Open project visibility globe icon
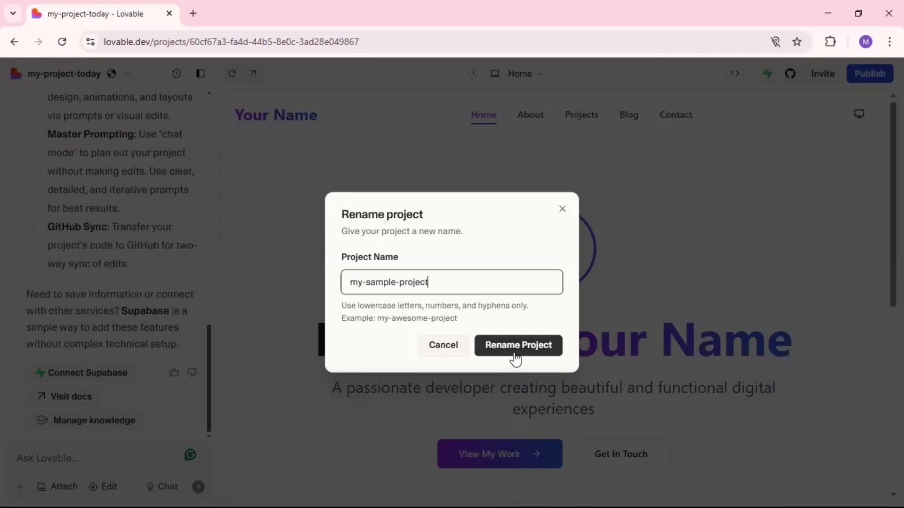904x508 pixels. coord(112,74)
